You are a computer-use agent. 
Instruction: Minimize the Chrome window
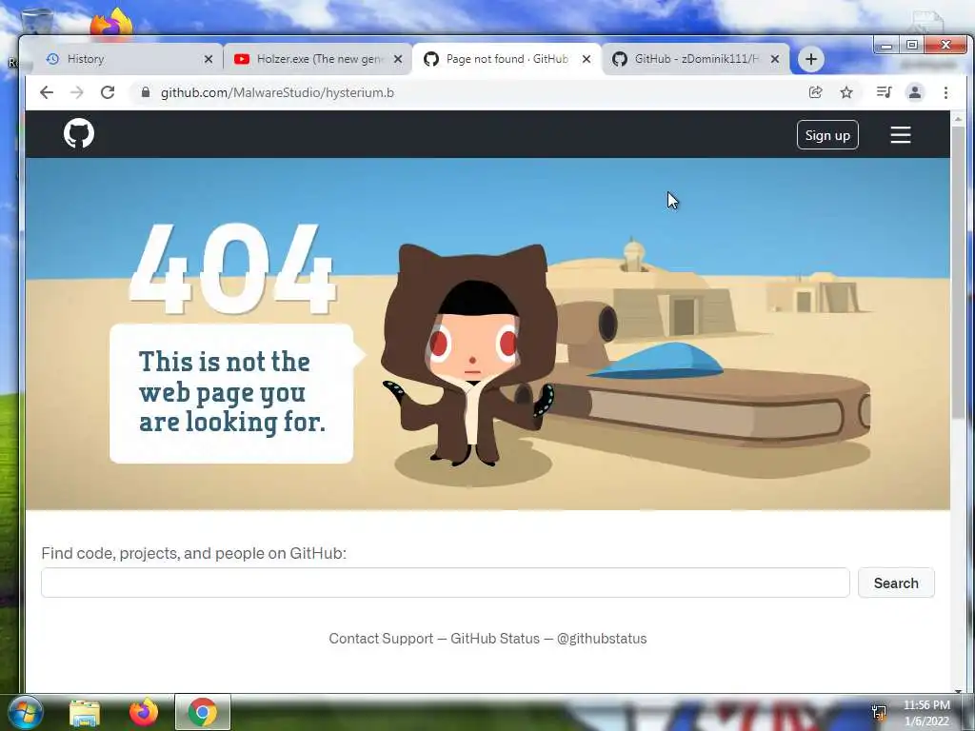pyautogui.click(x=886, y=45)
